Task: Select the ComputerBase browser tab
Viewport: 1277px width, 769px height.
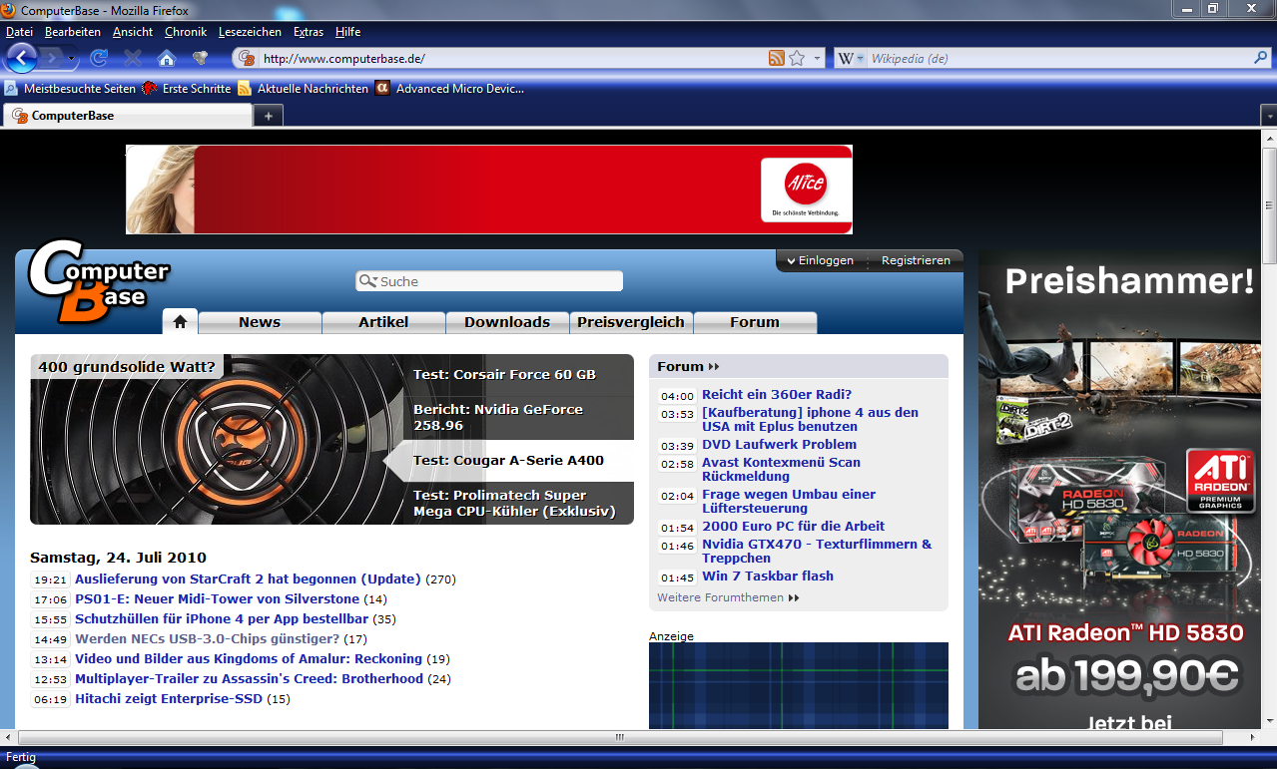Action: [x=128, y=116]
